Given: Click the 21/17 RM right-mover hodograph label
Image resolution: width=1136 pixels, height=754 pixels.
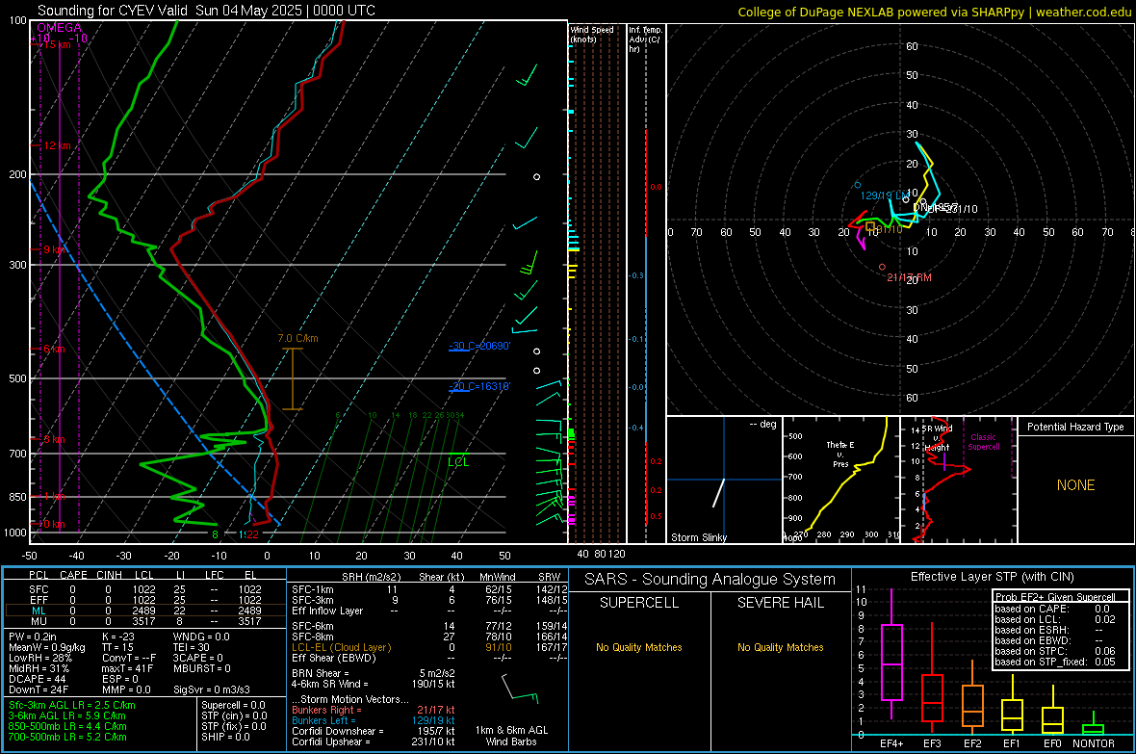Looking at the screenshot, I should coord(909,277).
